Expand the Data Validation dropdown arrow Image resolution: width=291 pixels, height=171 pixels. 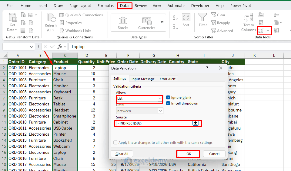(x=268, y=31)
